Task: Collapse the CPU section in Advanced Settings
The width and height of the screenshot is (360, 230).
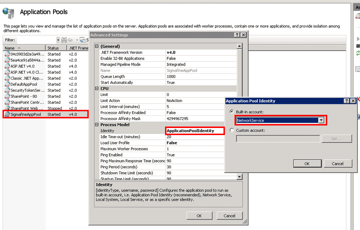Action: [97, 88]
